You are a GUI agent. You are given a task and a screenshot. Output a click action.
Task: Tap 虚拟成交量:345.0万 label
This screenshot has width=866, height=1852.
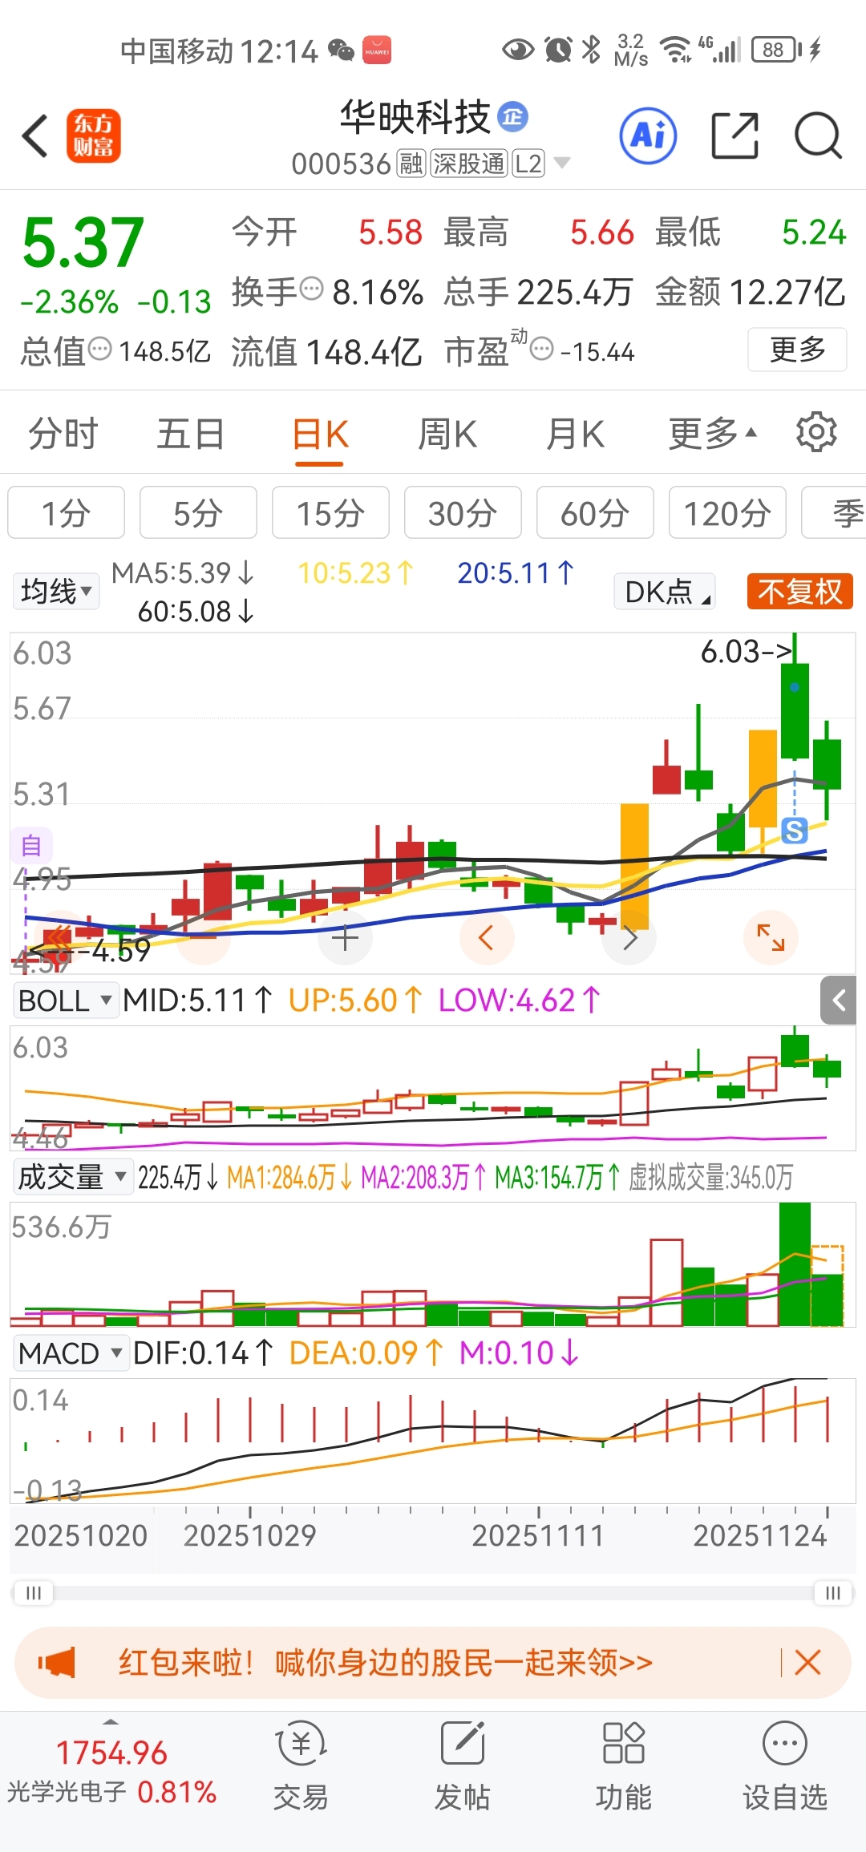point(710,1177)
